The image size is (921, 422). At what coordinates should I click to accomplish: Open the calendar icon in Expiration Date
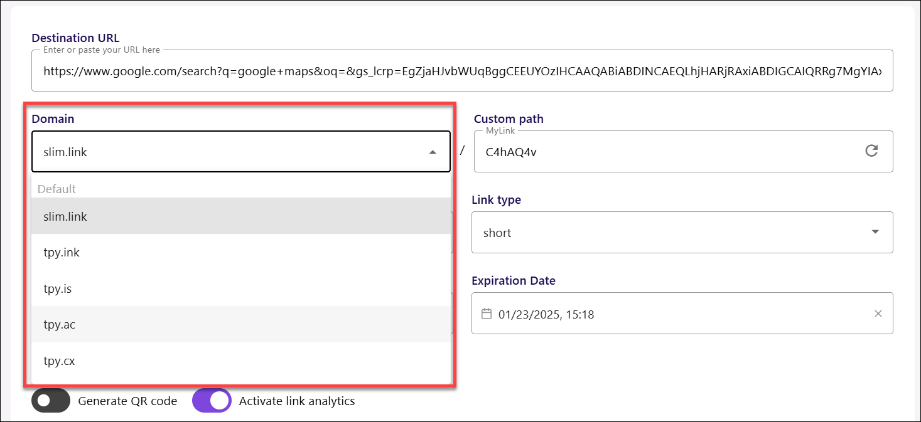pyautogui.click(x=487, y=314)
